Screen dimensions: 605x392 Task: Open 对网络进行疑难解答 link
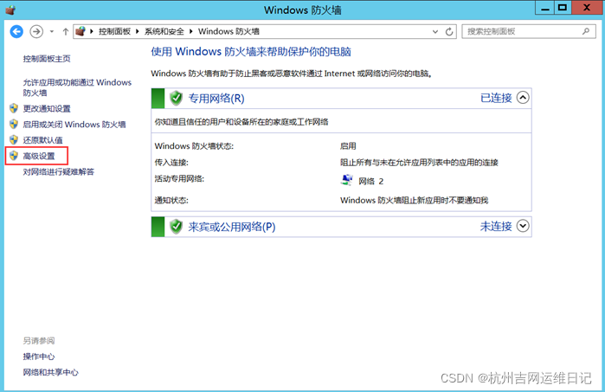coord(59,171)
